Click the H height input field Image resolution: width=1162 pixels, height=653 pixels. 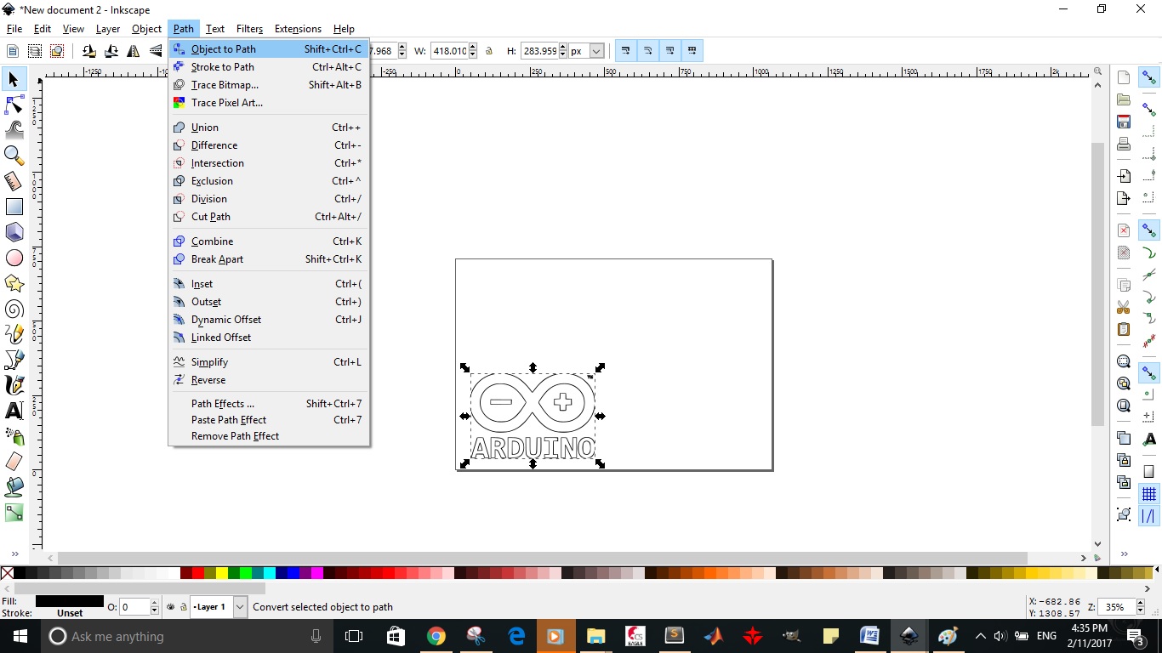coord(539,51)
